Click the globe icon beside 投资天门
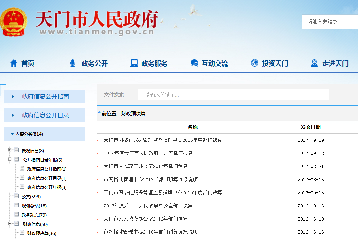This screenshot has width=358, height=239. coord(254,63)
